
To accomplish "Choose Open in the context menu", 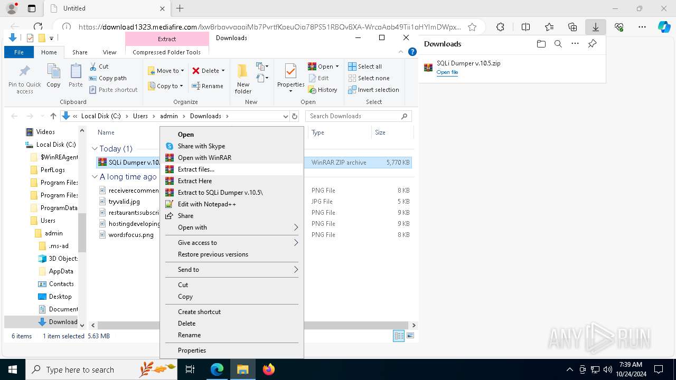I will 231,135.
